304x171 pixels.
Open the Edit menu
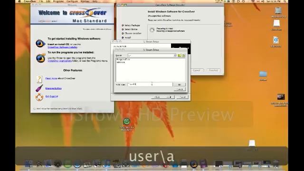point(48,1)
